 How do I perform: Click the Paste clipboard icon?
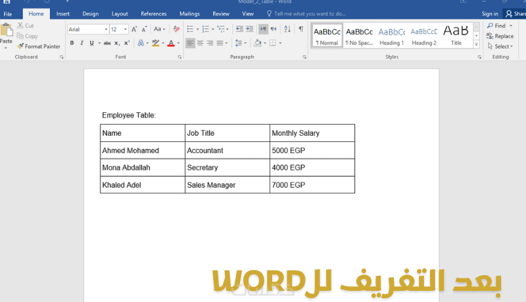coord(6,30)
